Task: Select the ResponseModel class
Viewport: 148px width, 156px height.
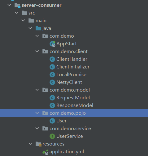Action: pos(75,105)
